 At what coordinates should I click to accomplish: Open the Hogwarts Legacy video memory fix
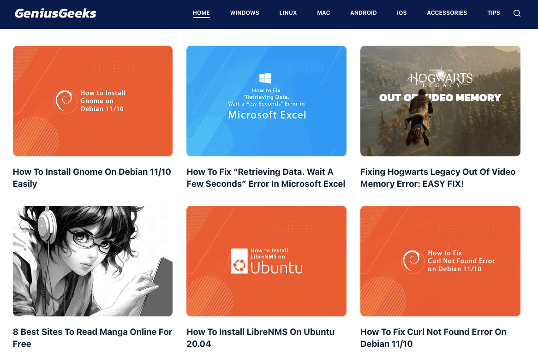pos(437,178)
